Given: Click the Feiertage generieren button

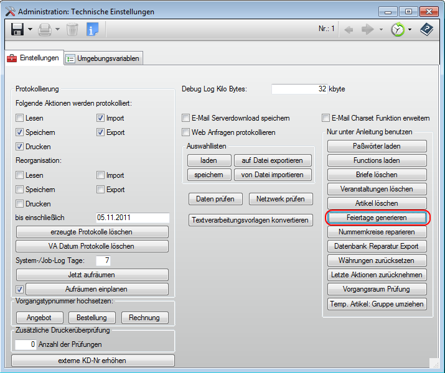Looking at the screenshot, I should coord(377,218).
